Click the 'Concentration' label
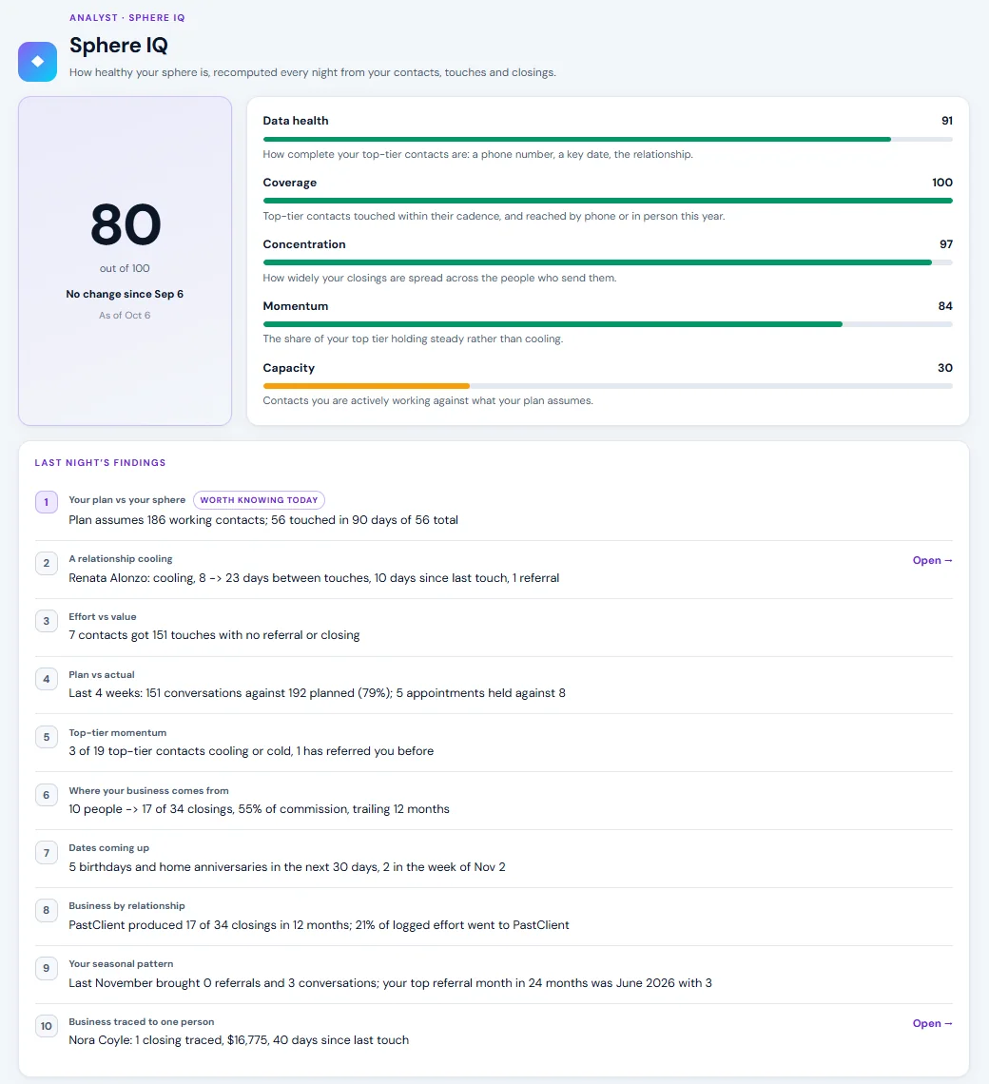 coord(304,244)
